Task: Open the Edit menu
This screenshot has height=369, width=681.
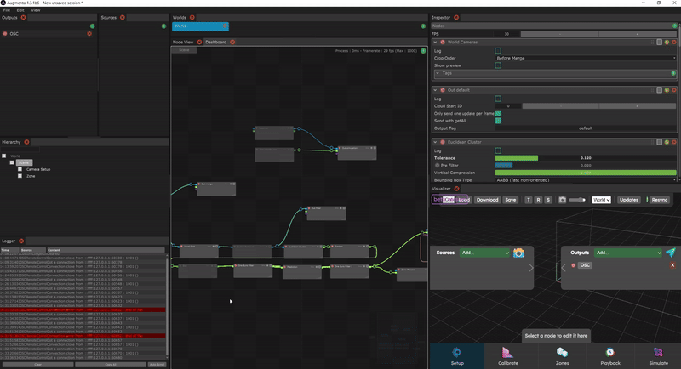Action: (20, 10)
